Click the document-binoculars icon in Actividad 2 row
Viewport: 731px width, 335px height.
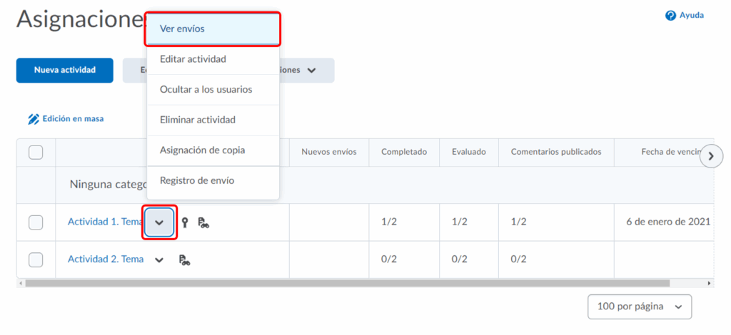(x=185, y=259)
